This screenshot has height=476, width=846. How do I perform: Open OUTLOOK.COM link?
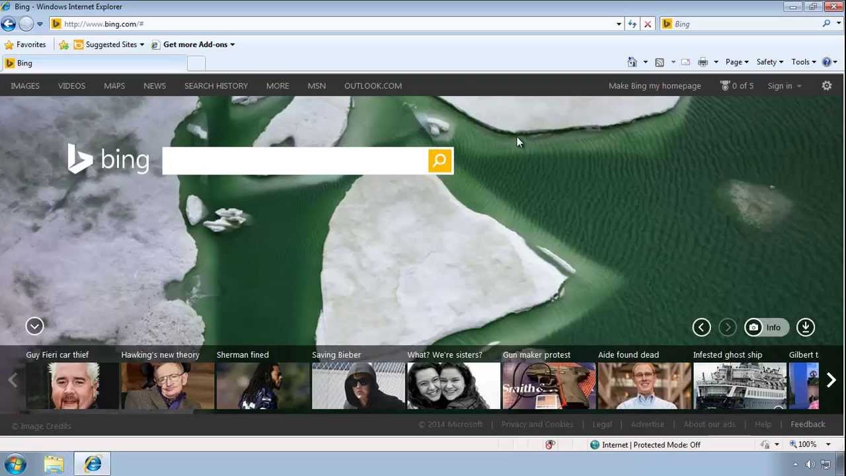click(x=373, y=86)
